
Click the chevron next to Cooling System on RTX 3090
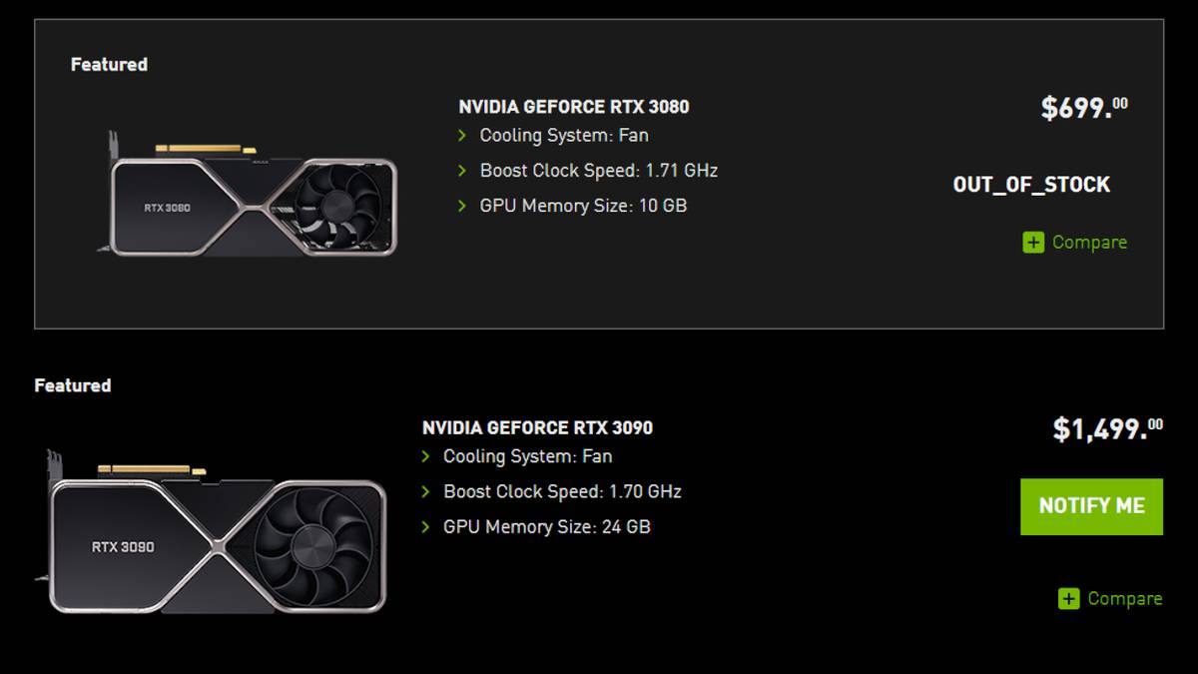coord(428,456)
